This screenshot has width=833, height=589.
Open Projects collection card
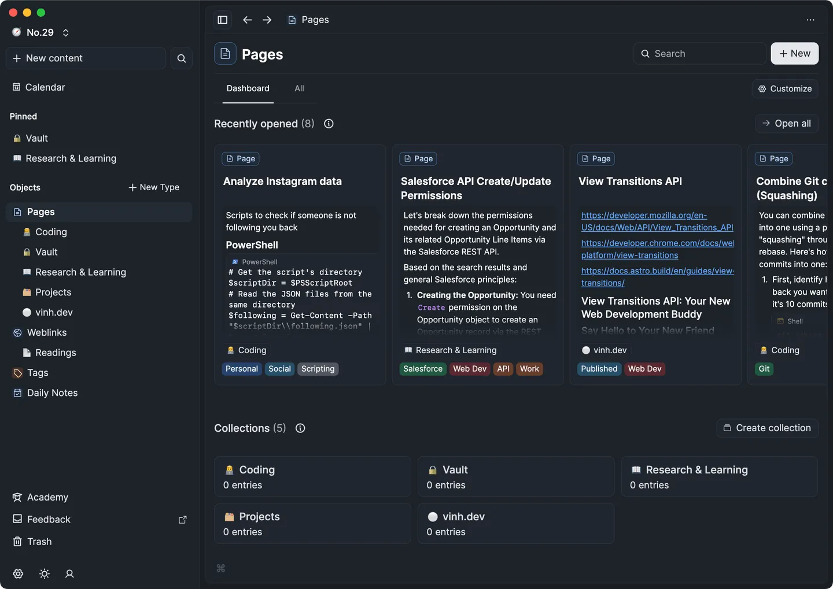pos(313,524)
